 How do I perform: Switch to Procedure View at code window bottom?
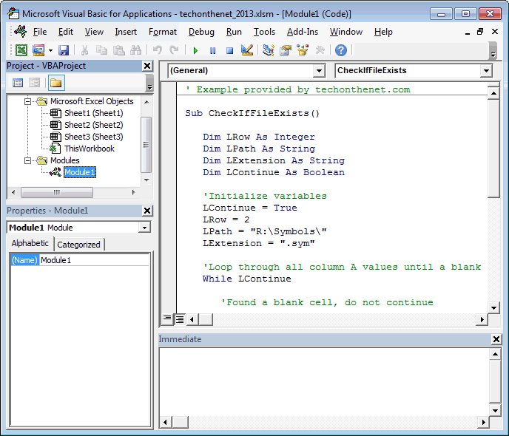point(167,319)
